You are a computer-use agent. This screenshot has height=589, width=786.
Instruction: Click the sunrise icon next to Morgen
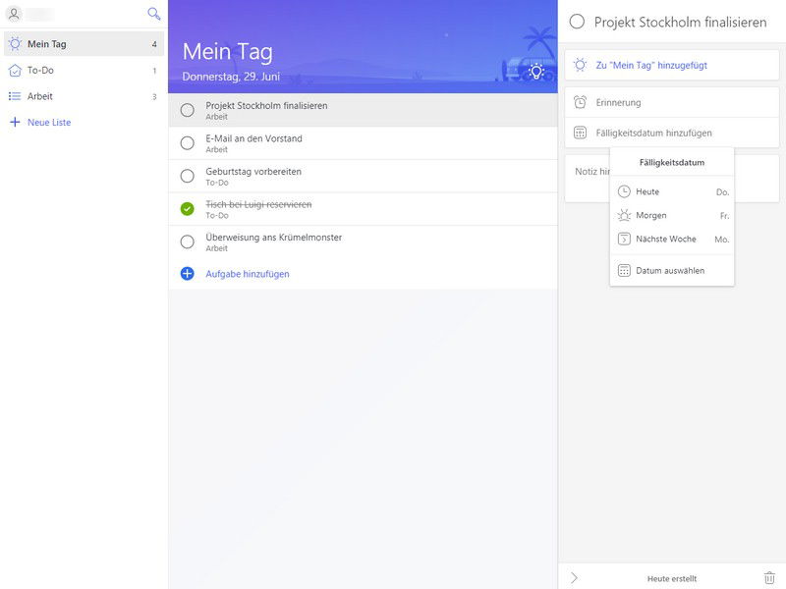(624, 215)
